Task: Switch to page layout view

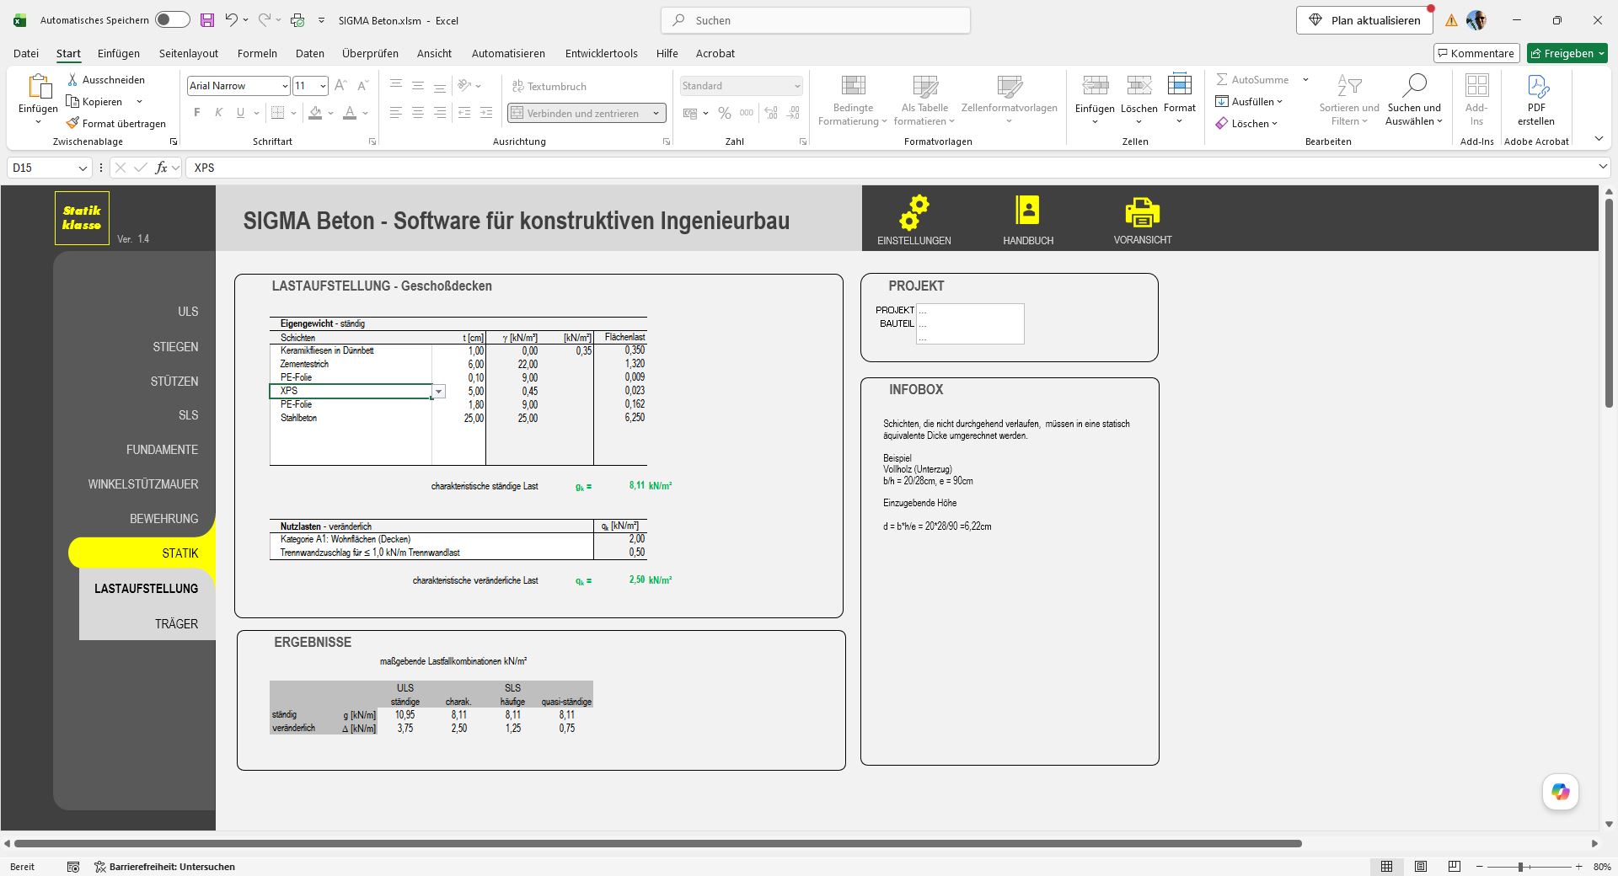Action: pos(1421,867)
